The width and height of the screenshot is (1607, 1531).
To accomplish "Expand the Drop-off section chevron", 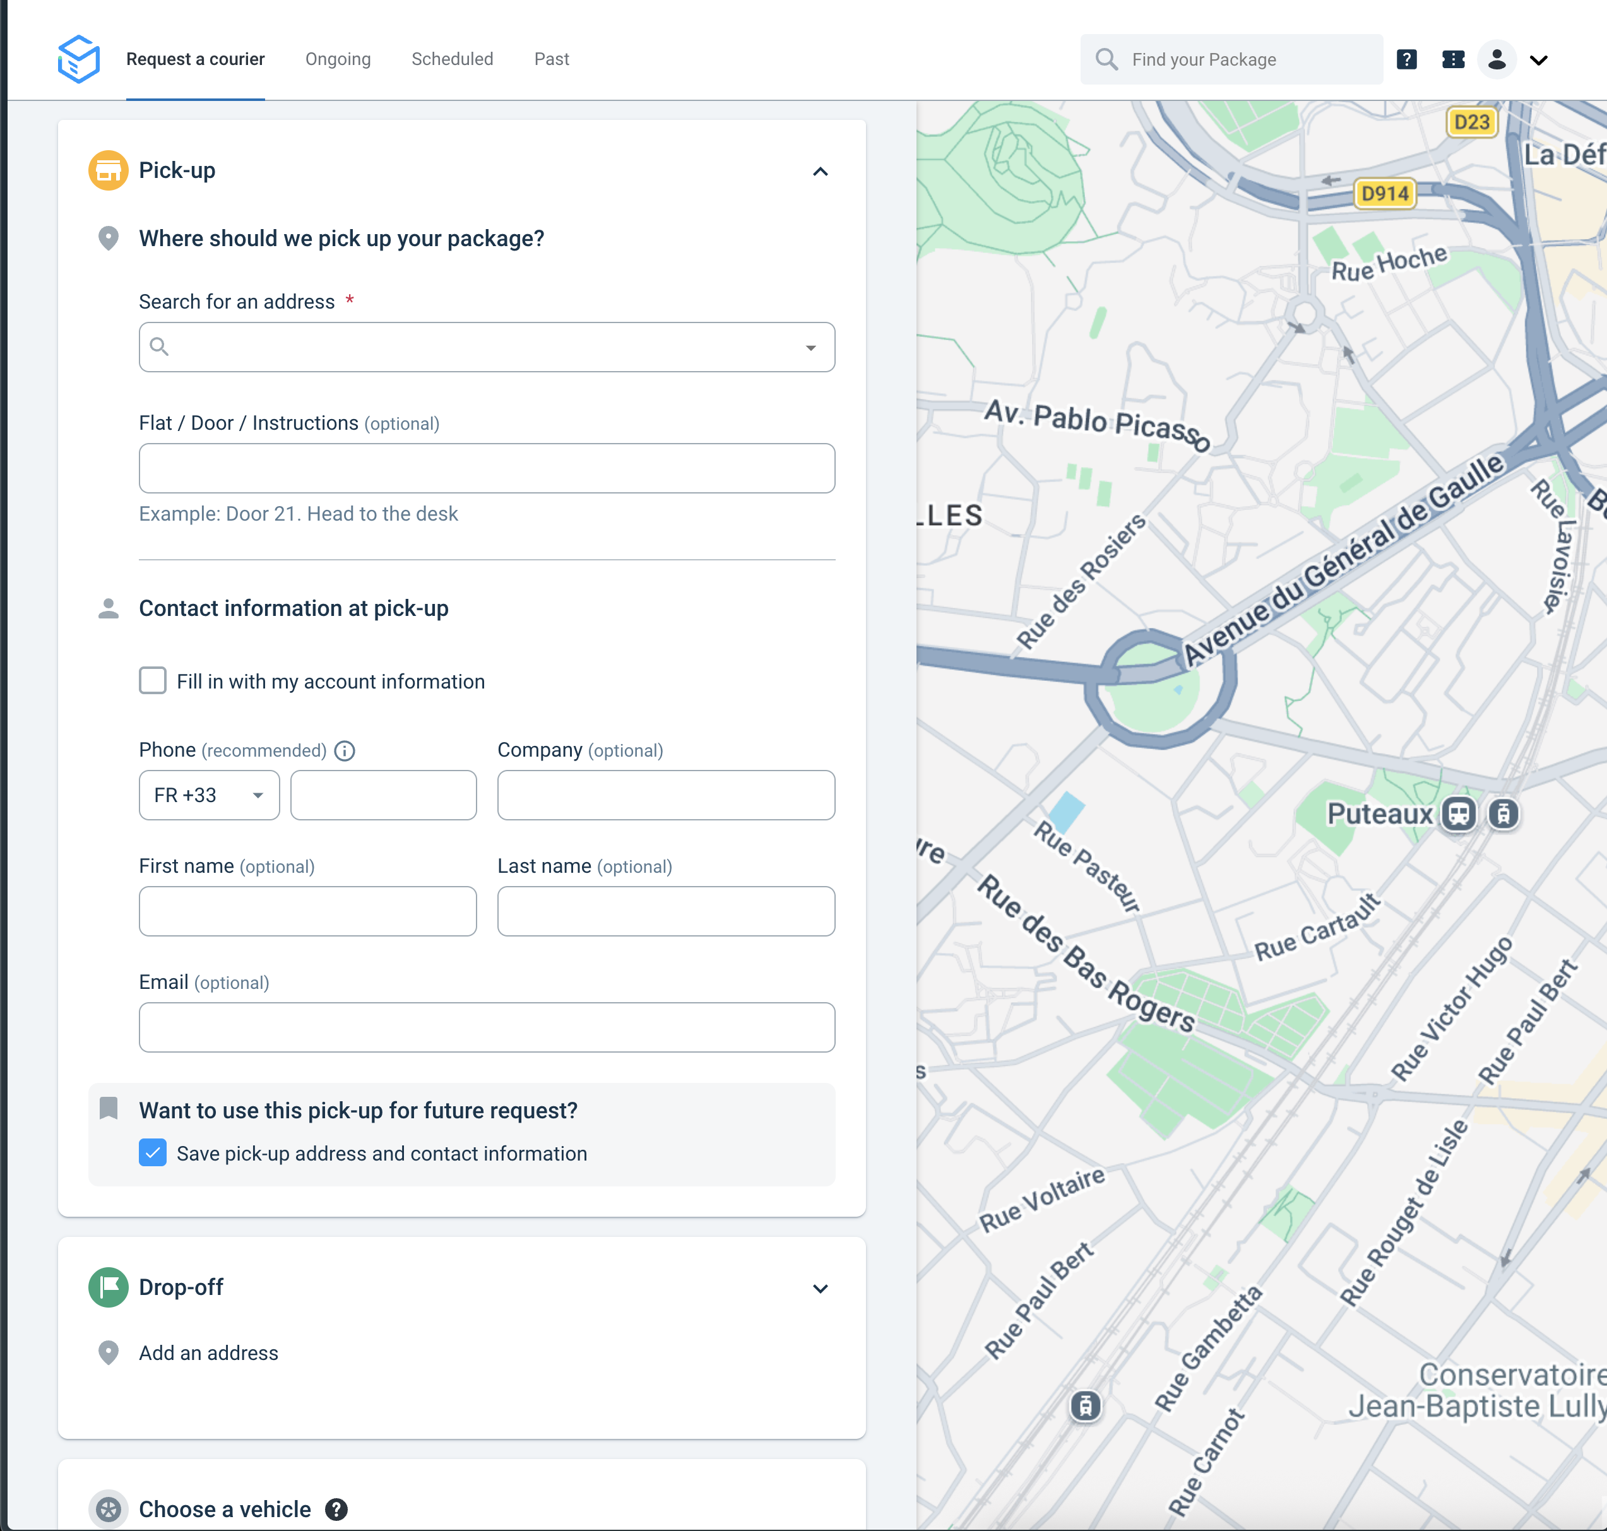I will tap(821, 1289).
